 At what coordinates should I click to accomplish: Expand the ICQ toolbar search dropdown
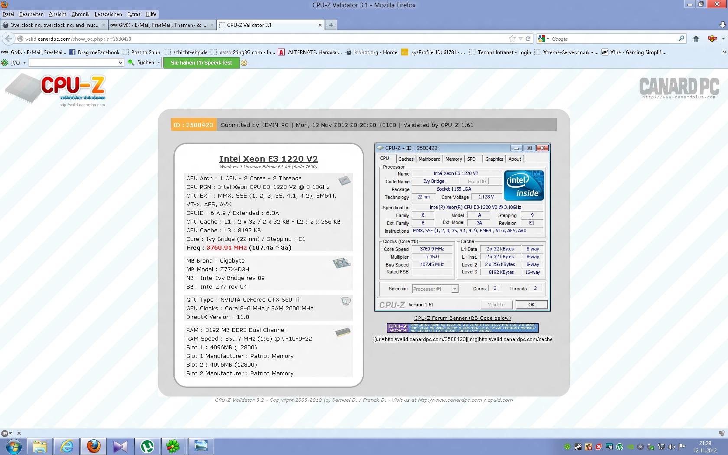click(120, 63)
